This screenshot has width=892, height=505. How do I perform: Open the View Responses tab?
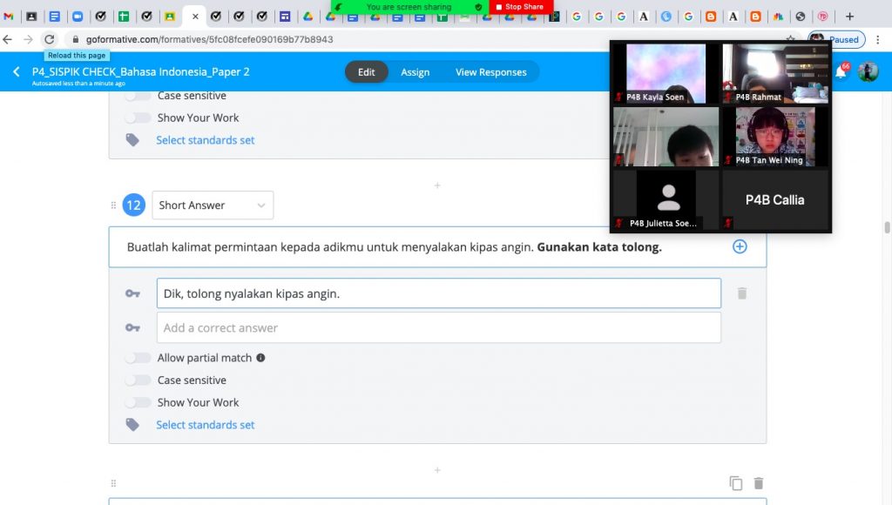tap(490, 72)
